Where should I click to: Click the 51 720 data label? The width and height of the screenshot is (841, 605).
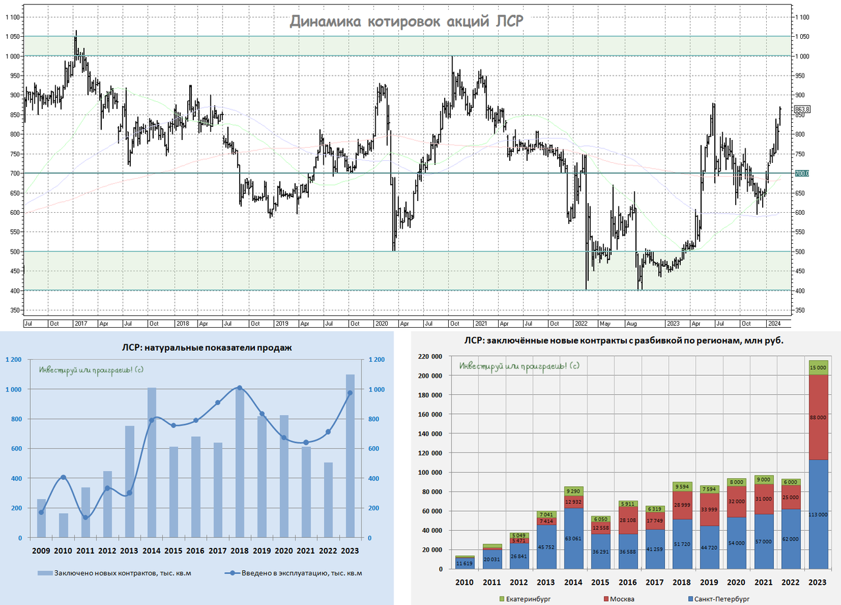pyautogui.click(x=681, y=545)
